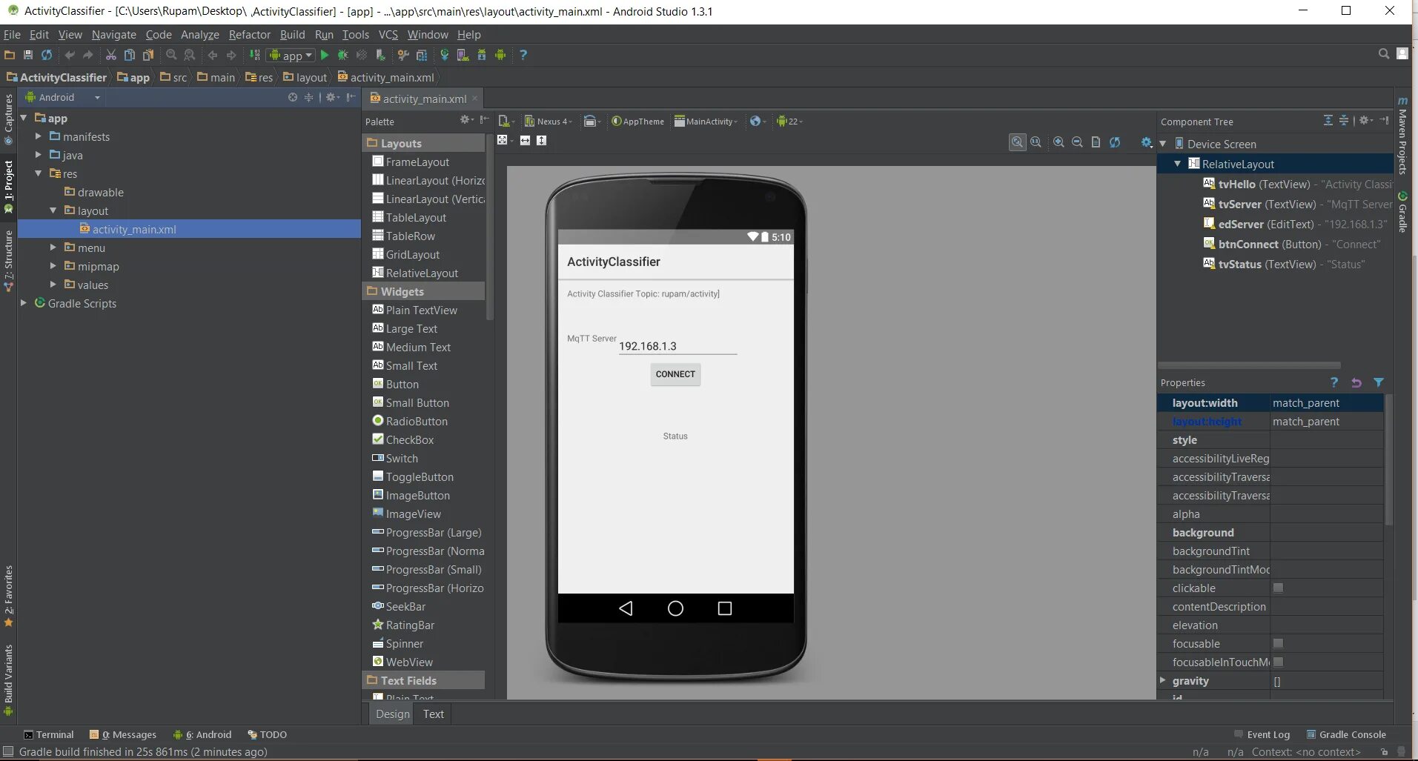The height and width of the screenshot is (761, 1418).
Task: Click Zoom to Fit icon in designer
Action: pos(1018,142)
